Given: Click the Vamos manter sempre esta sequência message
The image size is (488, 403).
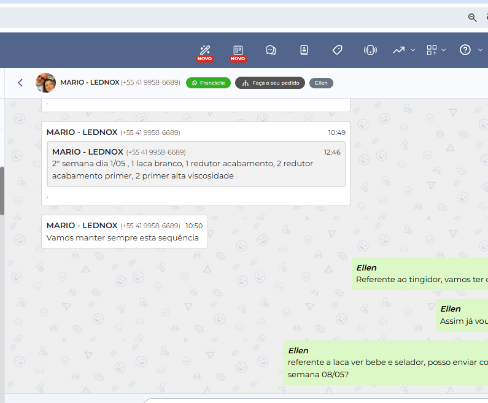Looking at the screenshot, I should click(x=123, y=238).
